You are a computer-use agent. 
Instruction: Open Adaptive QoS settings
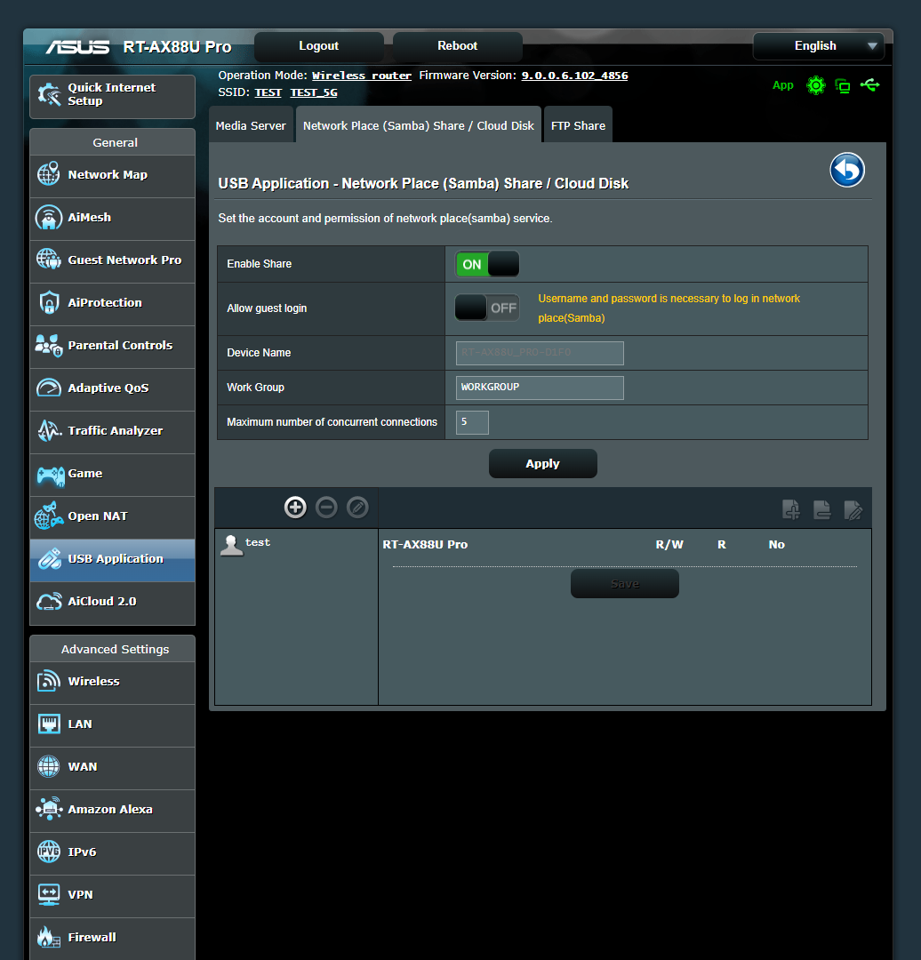pyautogui.click(x=113, y=389)
